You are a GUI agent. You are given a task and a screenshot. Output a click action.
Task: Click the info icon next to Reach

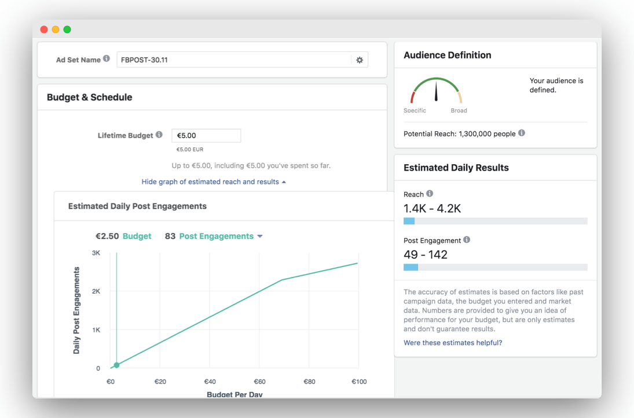point(430,194)
